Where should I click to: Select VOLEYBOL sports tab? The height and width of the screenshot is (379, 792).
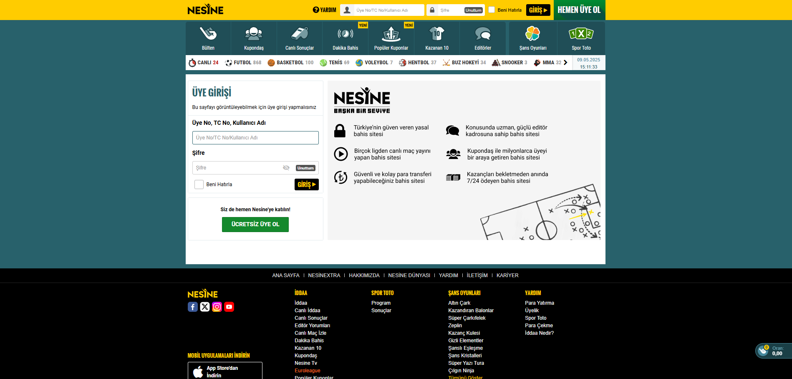pyautogui.click(x=374, y=63)
